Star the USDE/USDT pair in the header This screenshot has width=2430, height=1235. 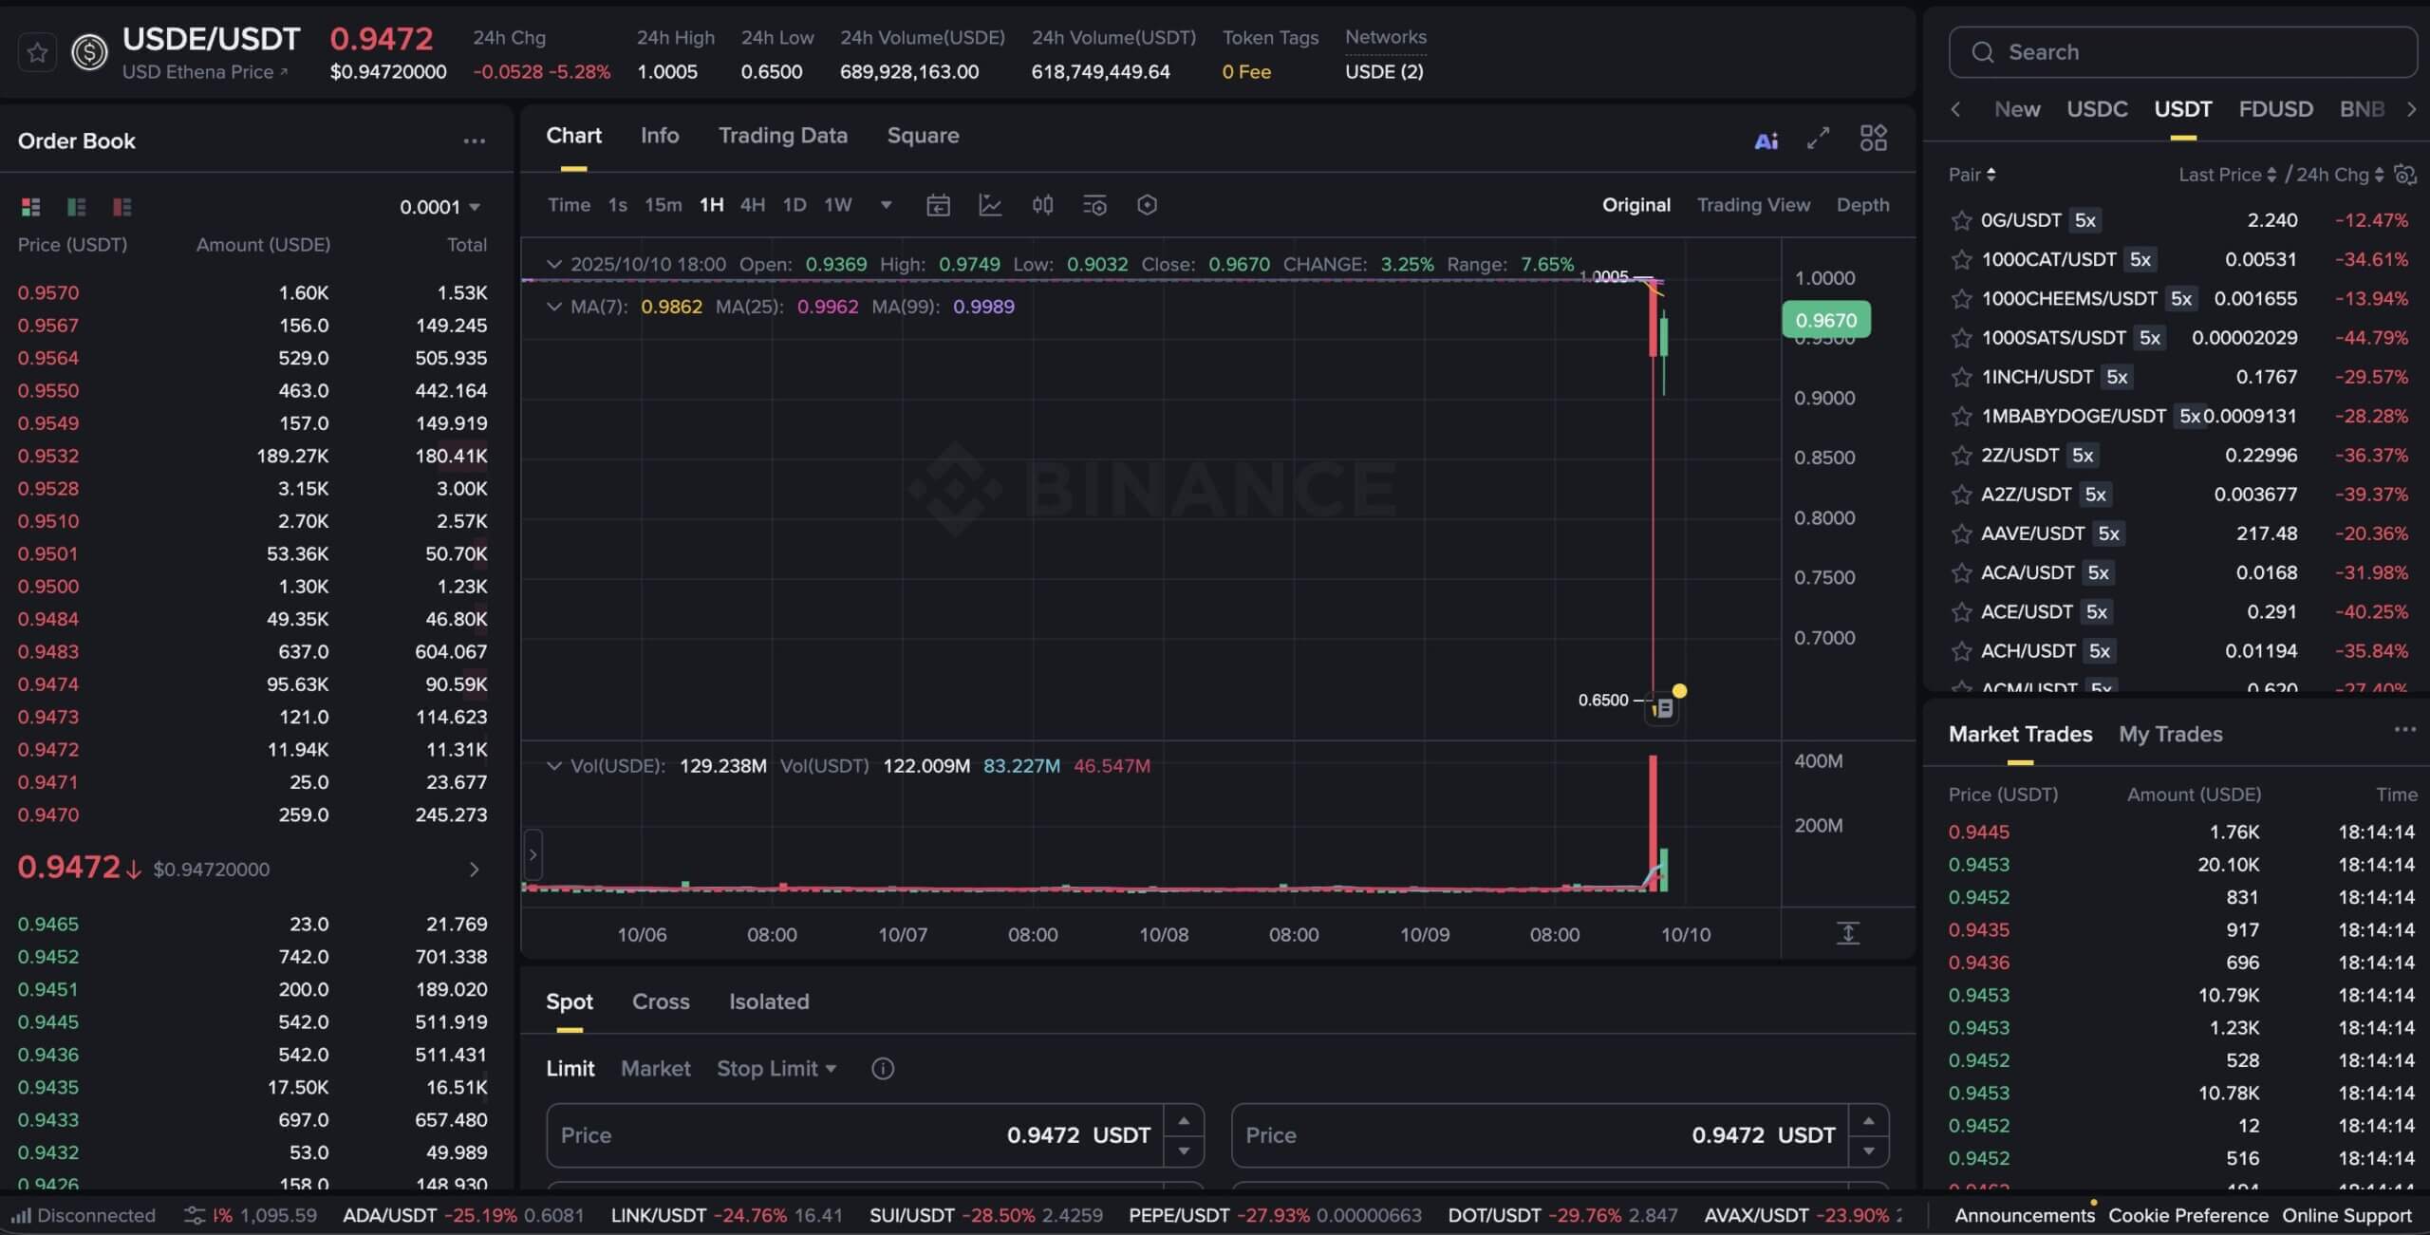[x=36, y=52]
